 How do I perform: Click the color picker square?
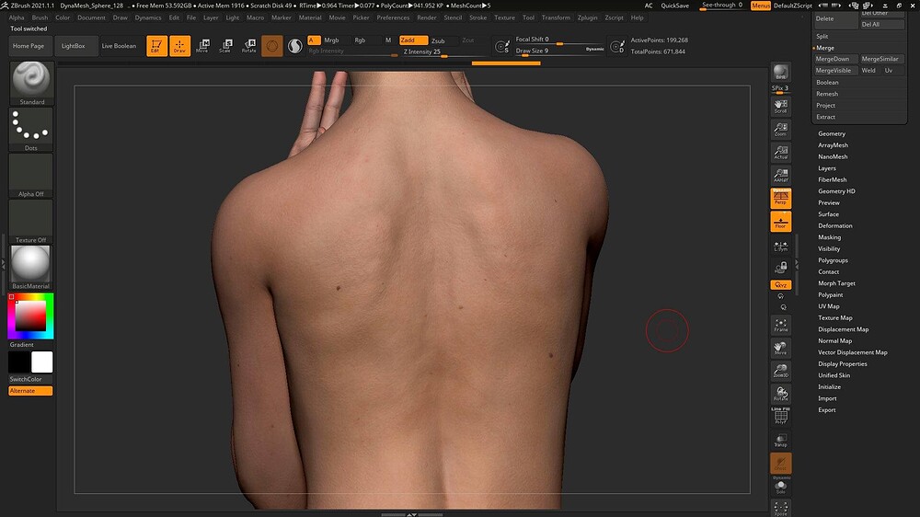30,316
